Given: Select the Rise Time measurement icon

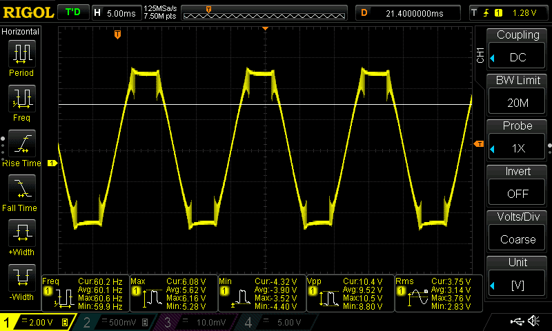Looking at the screenshot, I should (x=22, y=143).
